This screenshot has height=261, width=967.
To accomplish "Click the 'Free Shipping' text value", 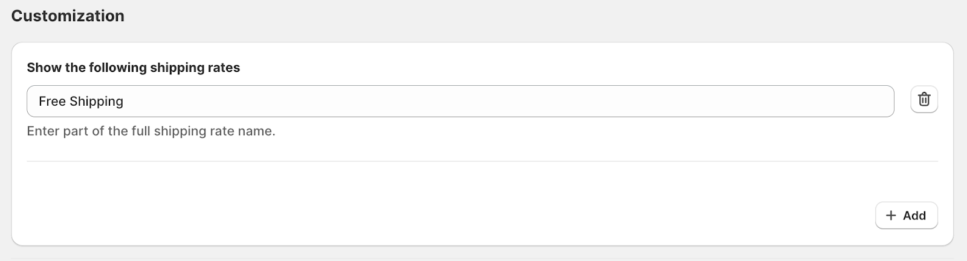I will click(81, 101).
